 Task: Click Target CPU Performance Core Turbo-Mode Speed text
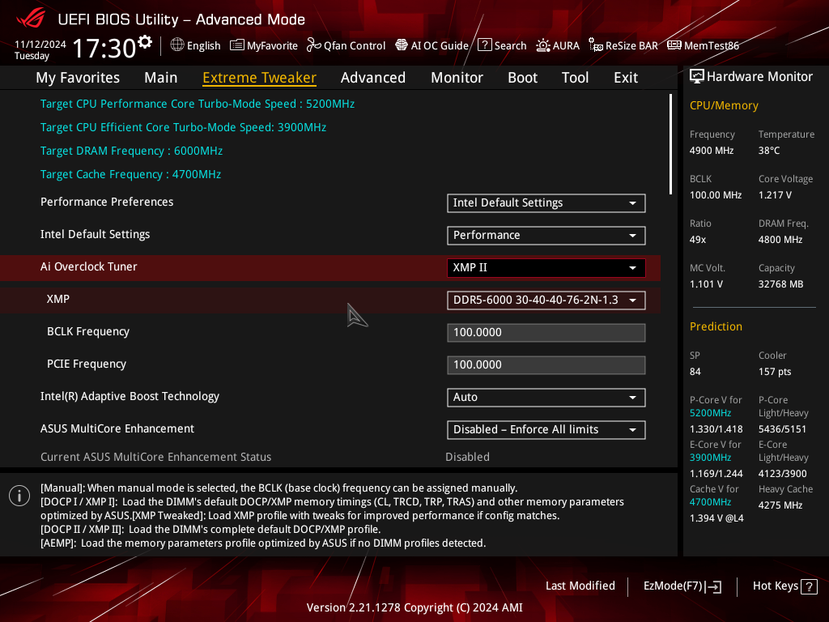[198, 104]
